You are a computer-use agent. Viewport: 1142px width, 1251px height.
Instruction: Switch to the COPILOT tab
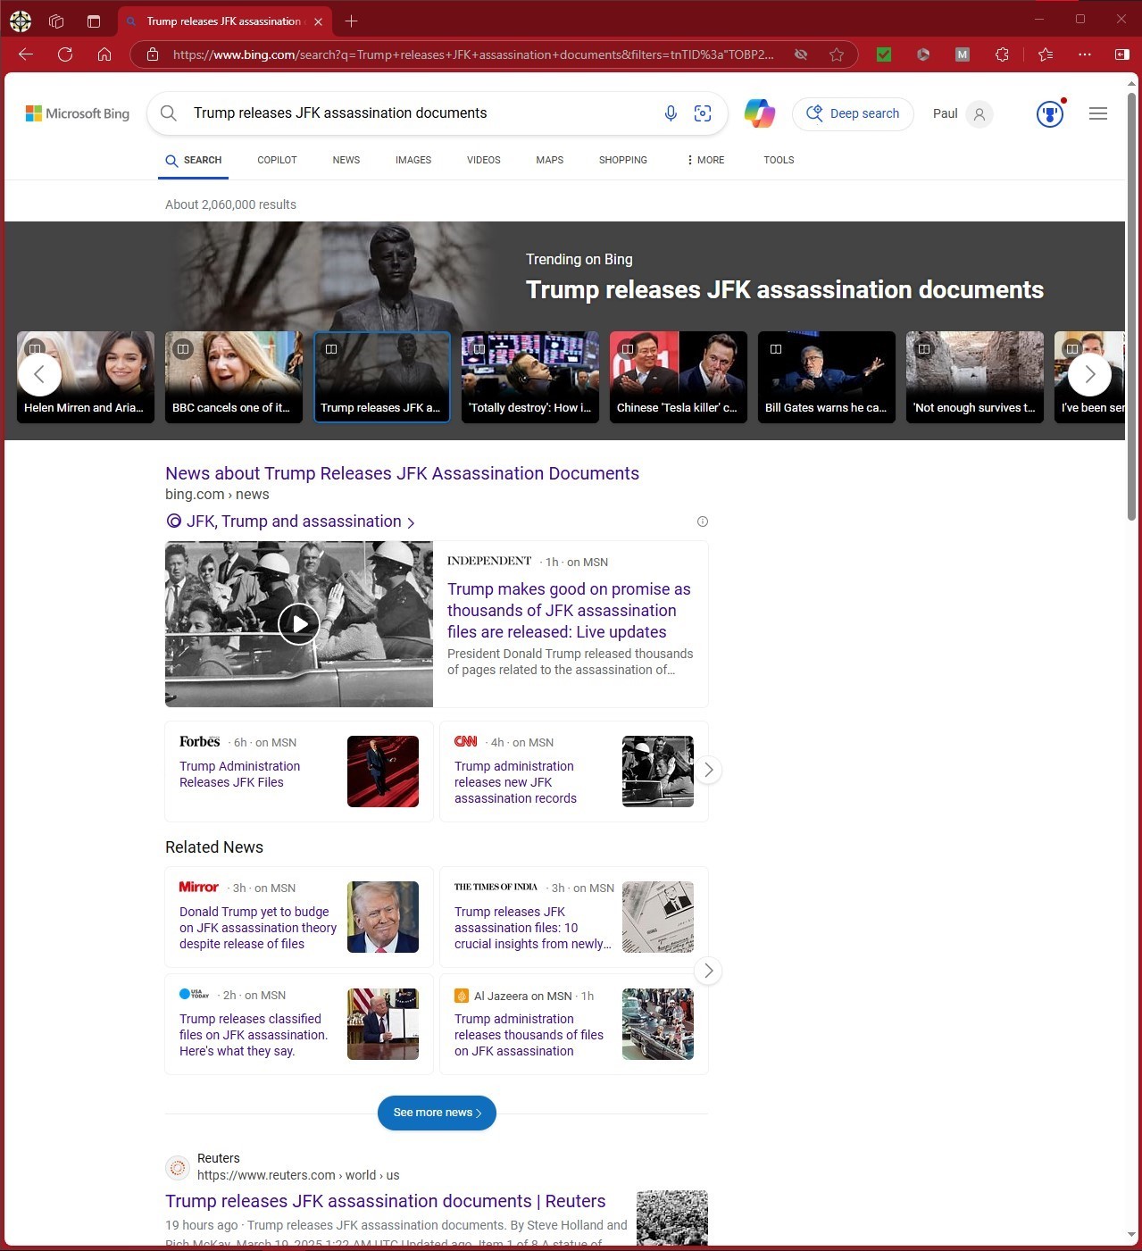(x=277, y=160)
